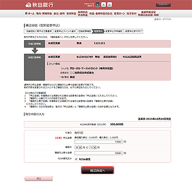
Task: Open the second 増額月 month dropdown
Action: 93,147
